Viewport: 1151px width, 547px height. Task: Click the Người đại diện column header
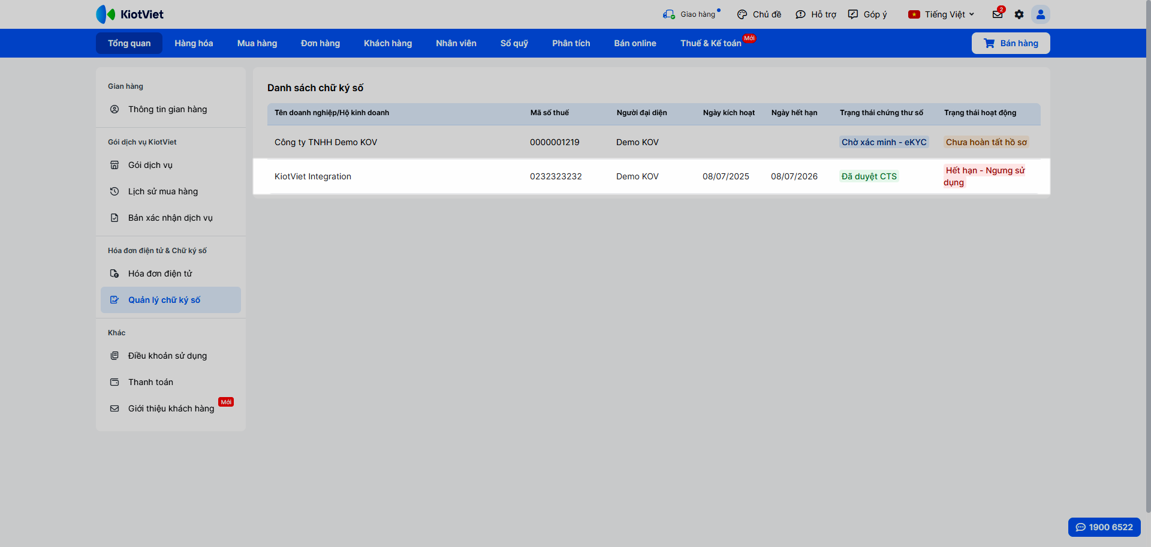(x=642, y=113)
